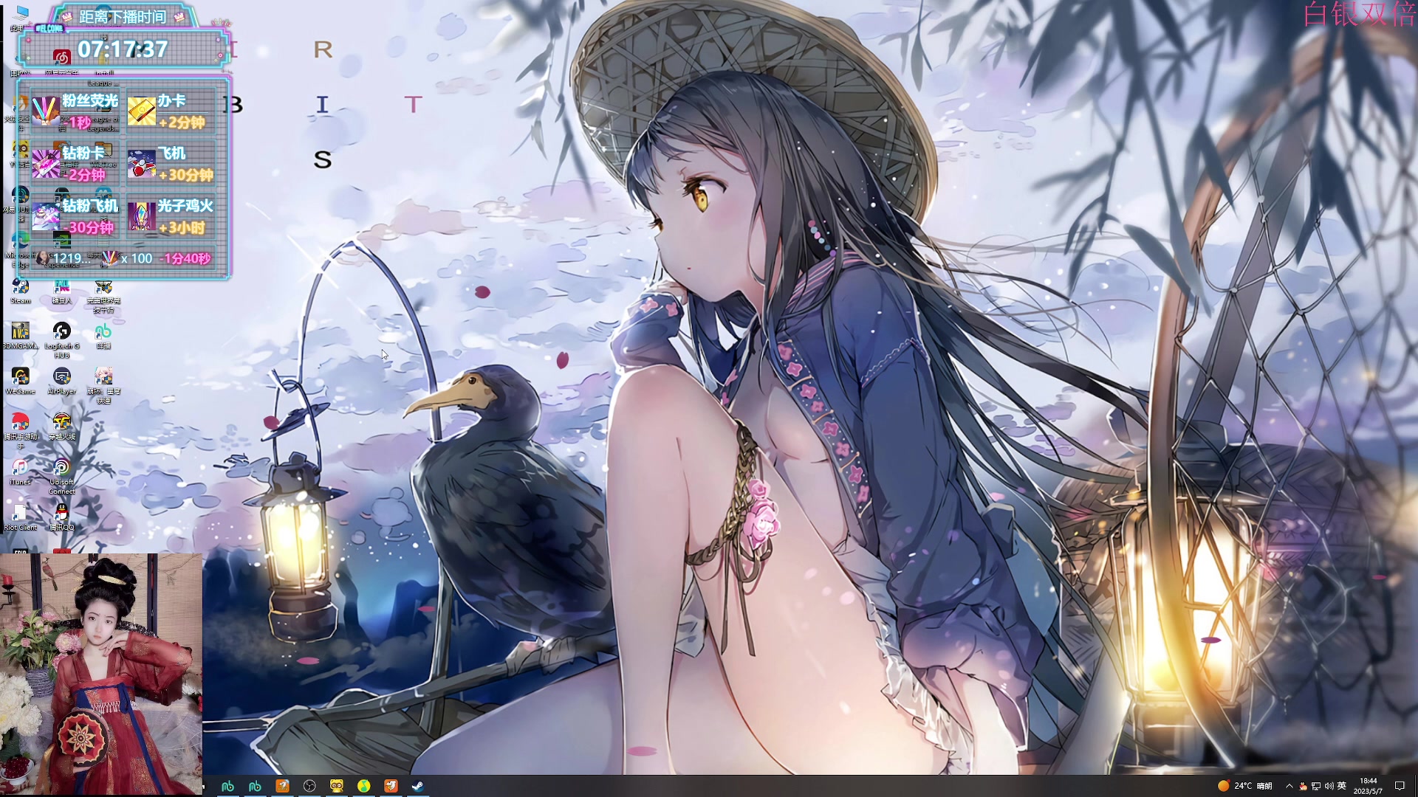Click OBS Studio taskbar icon
Screen dimensions: 1418x797
pos(309,786)
